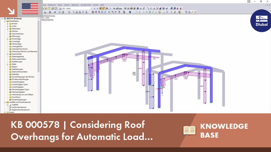Select Verbindung von zwei Stäben item
271x152 pixels.
(x=22, y=94)
